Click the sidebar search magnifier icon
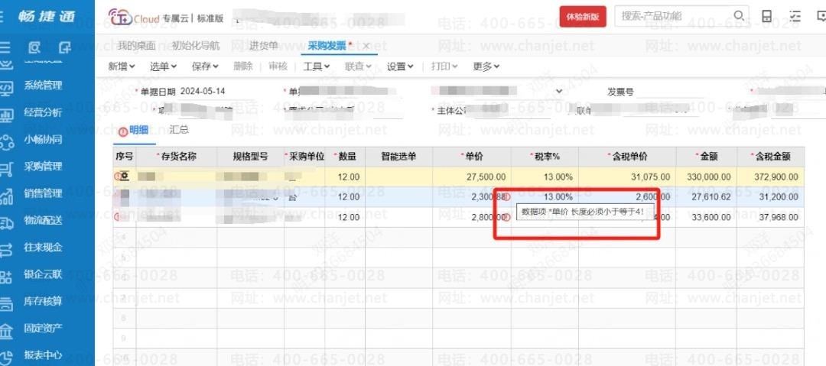 pos(34,48)
